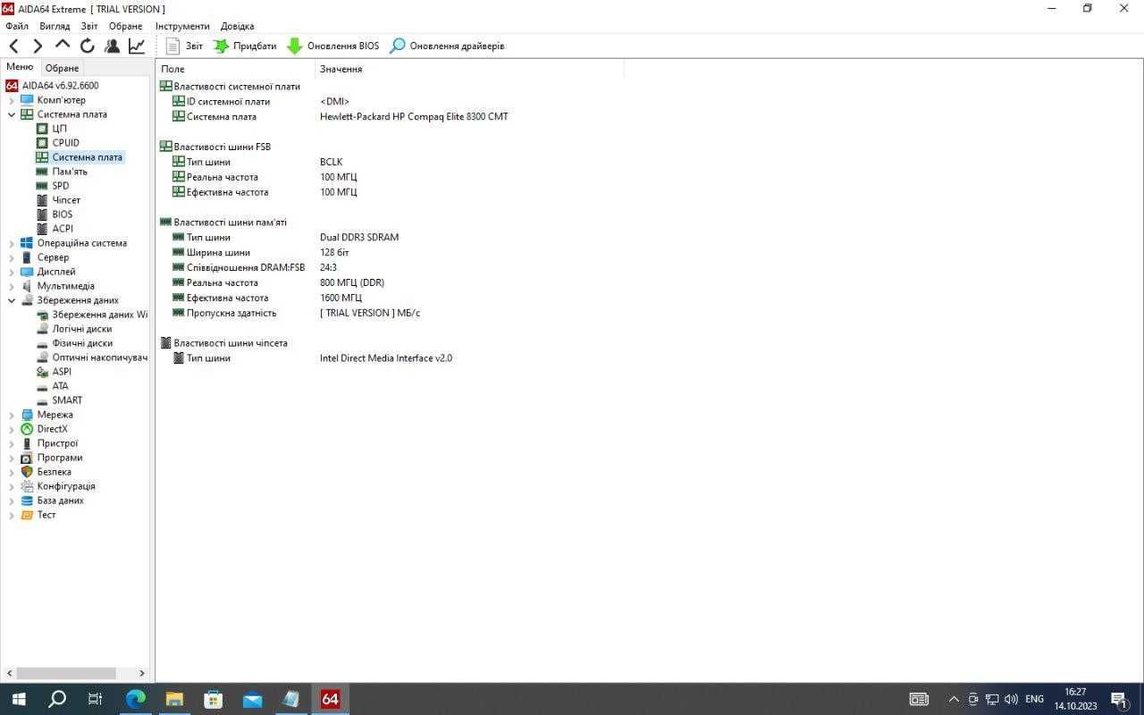
Task: Open the notification center icon
Action: point(1119,699)
